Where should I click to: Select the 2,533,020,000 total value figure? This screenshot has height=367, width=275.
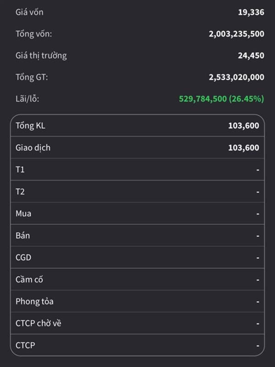236,77
